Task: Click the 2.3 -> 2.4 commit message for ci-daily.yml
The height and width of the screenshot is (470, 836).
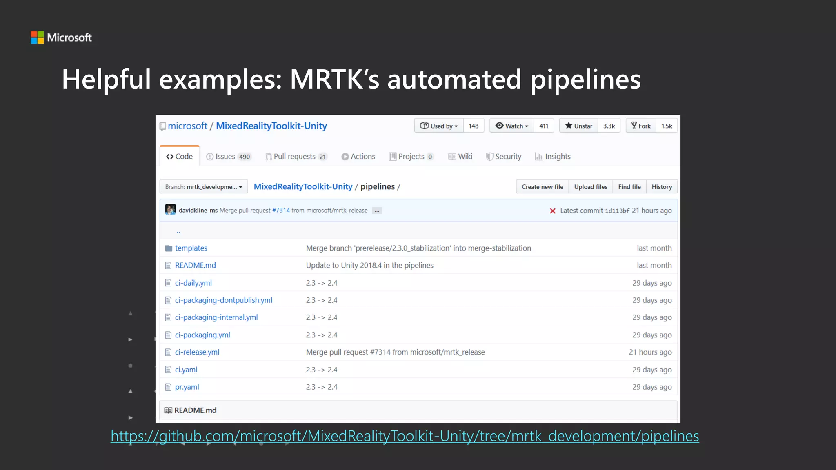Action: coord(322,283)
